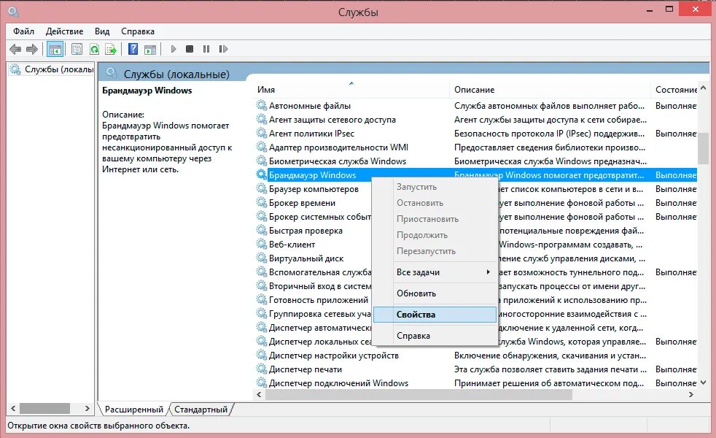Click gear icon next to Диспетчер печати
The width and height of the screenshot is (716, 438).
pos(262,369)
